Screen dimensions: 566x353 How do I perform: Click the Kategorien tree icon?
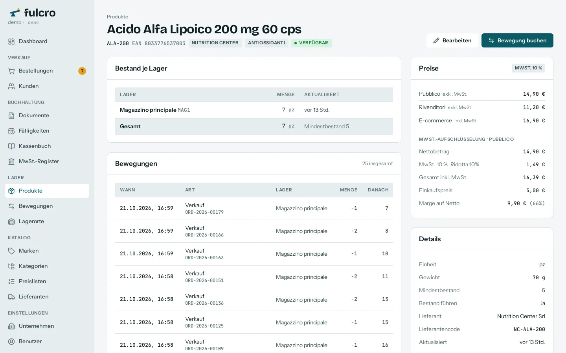pyautogui.click(x=11, y=266)
